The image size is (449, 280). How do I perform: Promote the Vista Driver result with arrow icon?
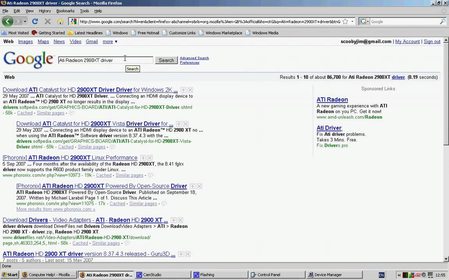tap(179, 124)
